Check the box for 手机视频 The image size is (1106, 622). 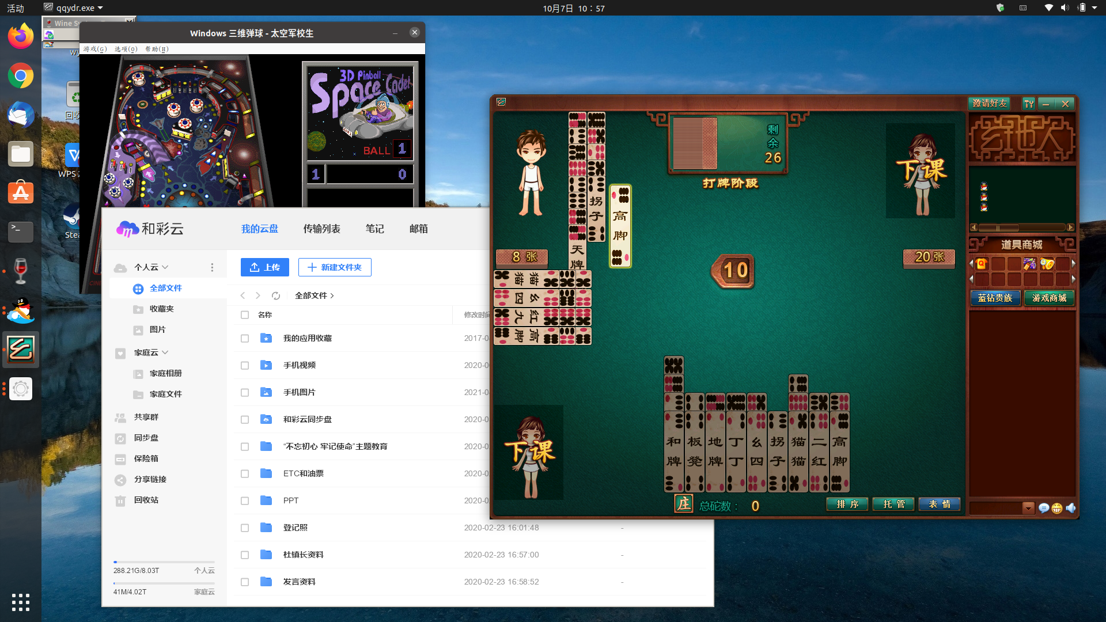click(245, 366)
